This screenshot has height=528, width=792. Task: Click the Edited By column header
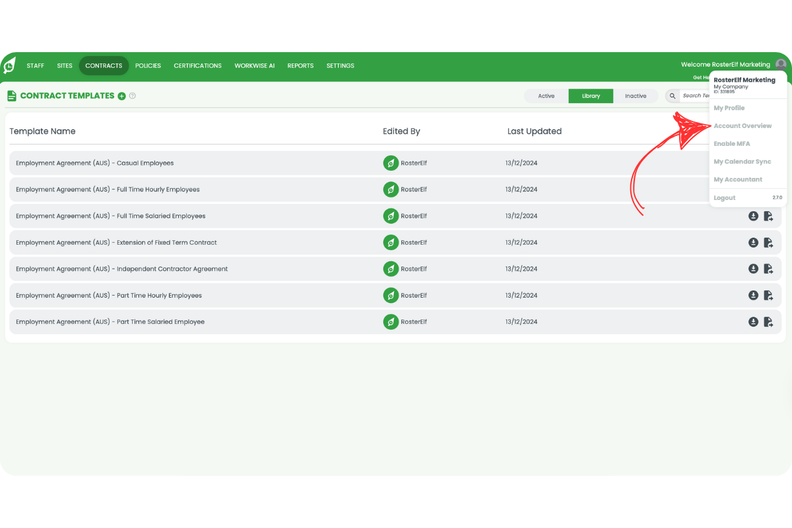[401, 131]
